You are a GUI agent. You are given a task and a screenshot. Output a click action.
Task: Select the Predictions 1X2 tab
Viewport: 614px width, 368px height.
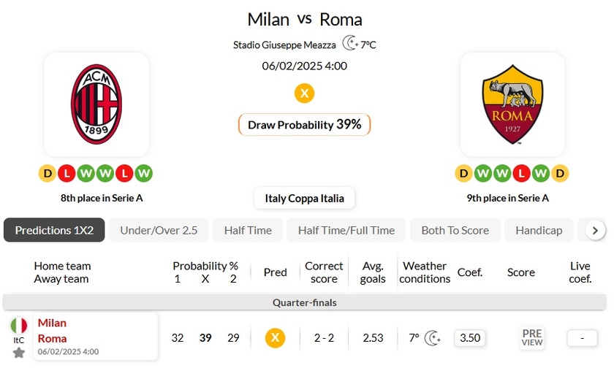point(54,230)
